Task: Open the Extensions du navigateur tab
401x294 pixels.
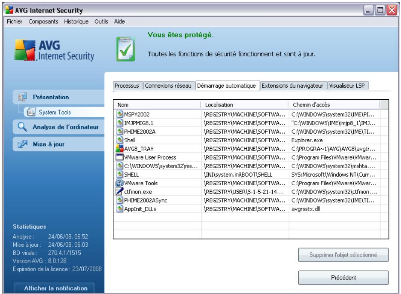Action: click(292, 86)
